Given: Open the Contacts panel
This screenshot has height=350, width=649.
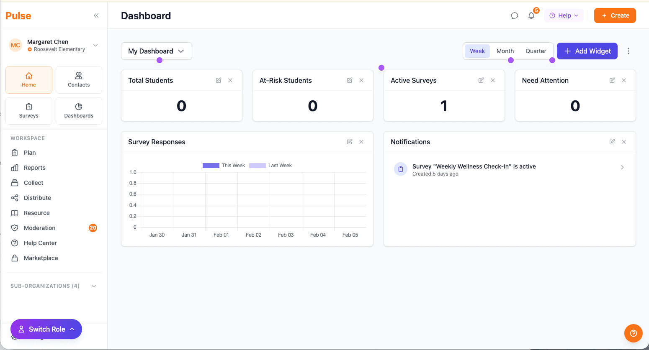Looking at the screenshot, I should coord(79,79).
